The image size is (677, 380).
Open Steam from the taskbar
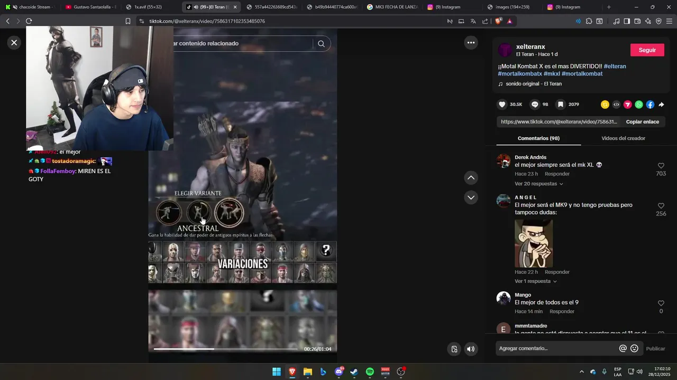354,372
